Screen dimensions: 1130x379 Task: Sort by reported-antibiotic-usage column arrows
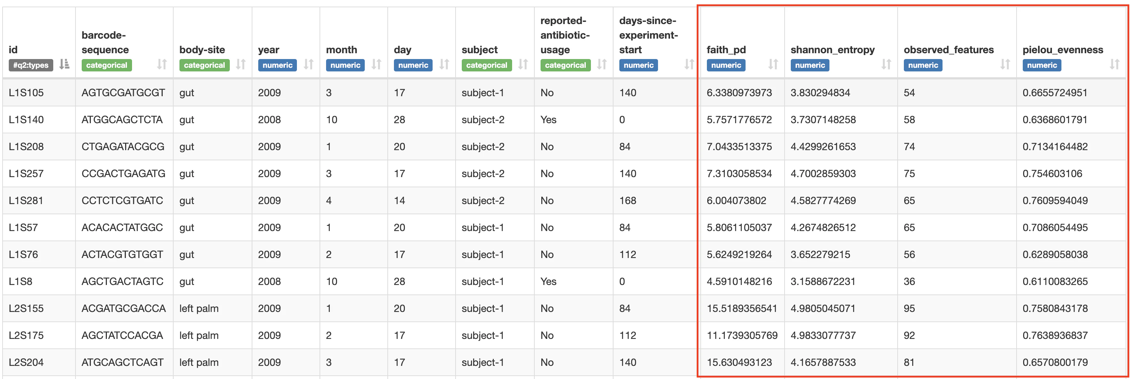601,65
